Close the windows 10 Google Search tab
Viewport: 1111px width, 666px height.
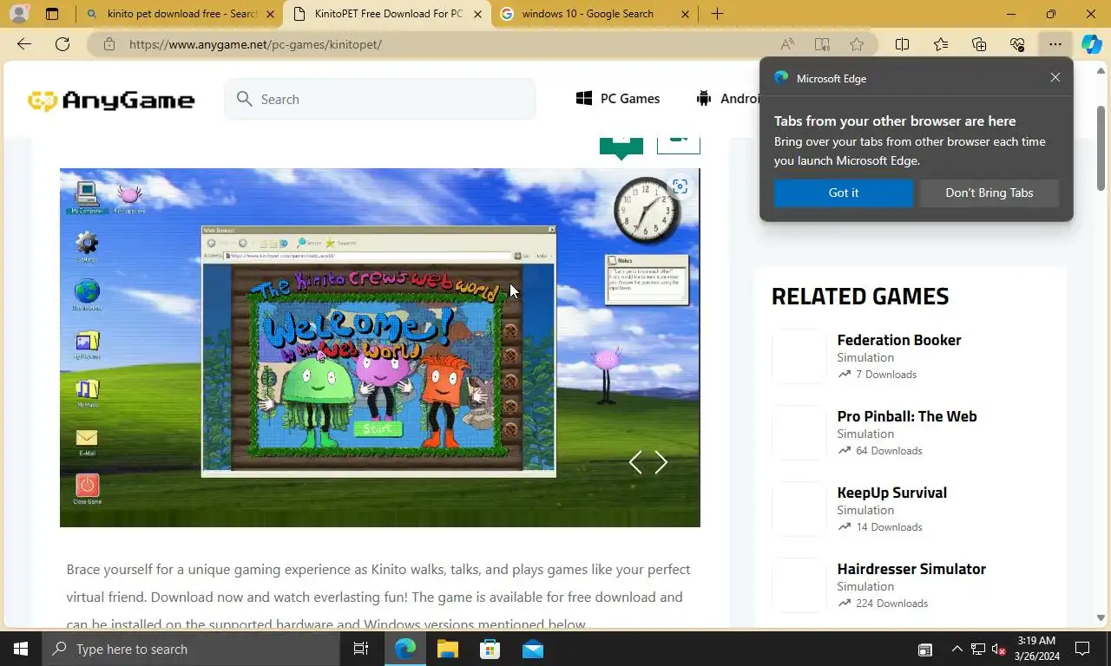[685, 14]
